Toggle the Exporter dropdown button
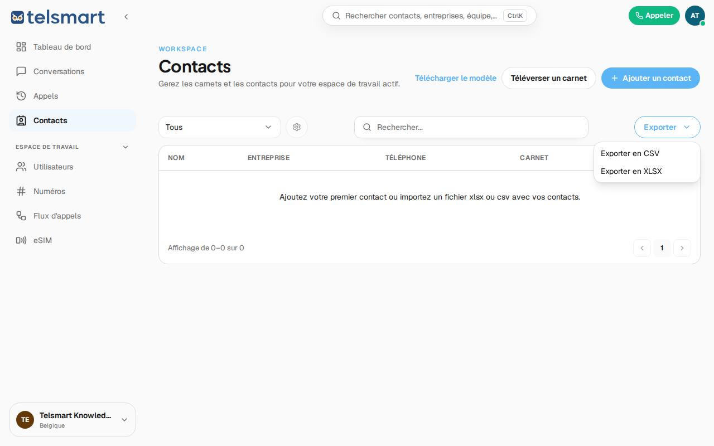Viewport: 714px width, 446px height. (x=667, y=127)
